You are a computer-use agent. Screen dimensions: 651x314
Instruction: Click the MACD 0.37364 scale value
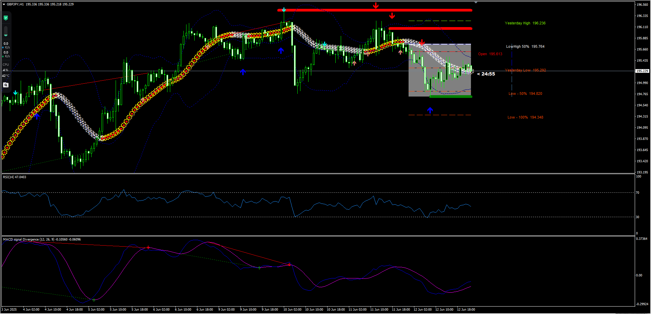(642, 239)
